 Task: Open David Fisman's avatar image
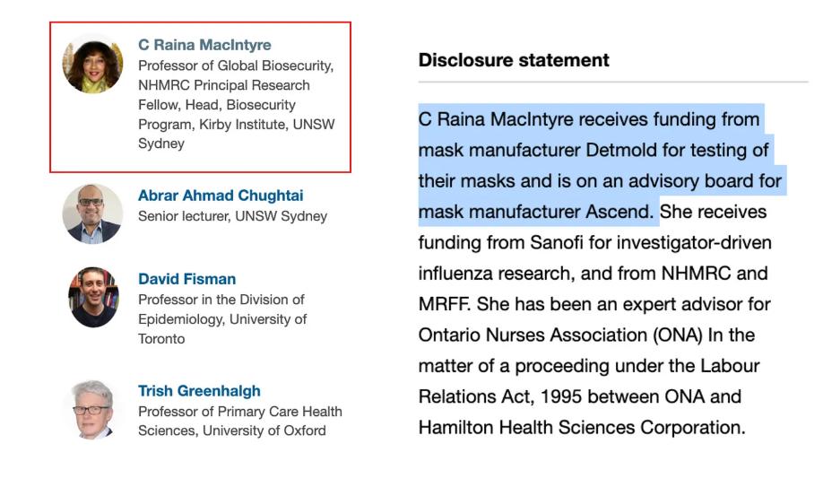coord(92,297)
